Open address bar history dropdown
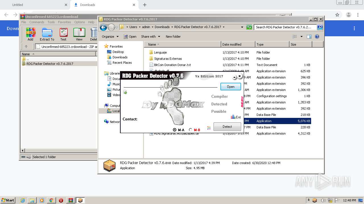364x204 pixels. coord(242,27)
